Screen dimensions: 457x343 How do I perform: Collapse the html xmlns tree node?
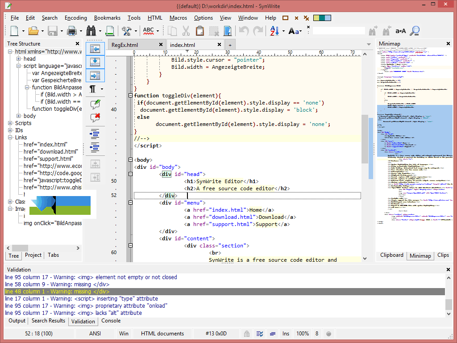(x=10, y=52)
